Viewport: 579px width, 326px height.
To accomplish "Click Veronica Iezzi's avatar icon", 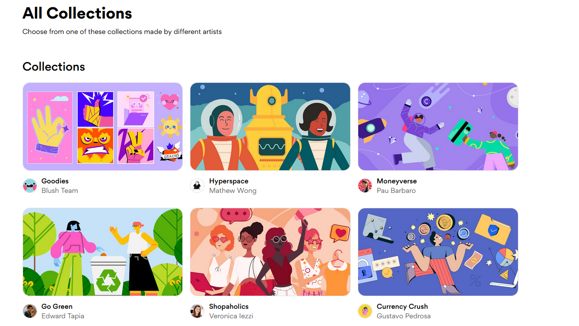I will [197, 311].
